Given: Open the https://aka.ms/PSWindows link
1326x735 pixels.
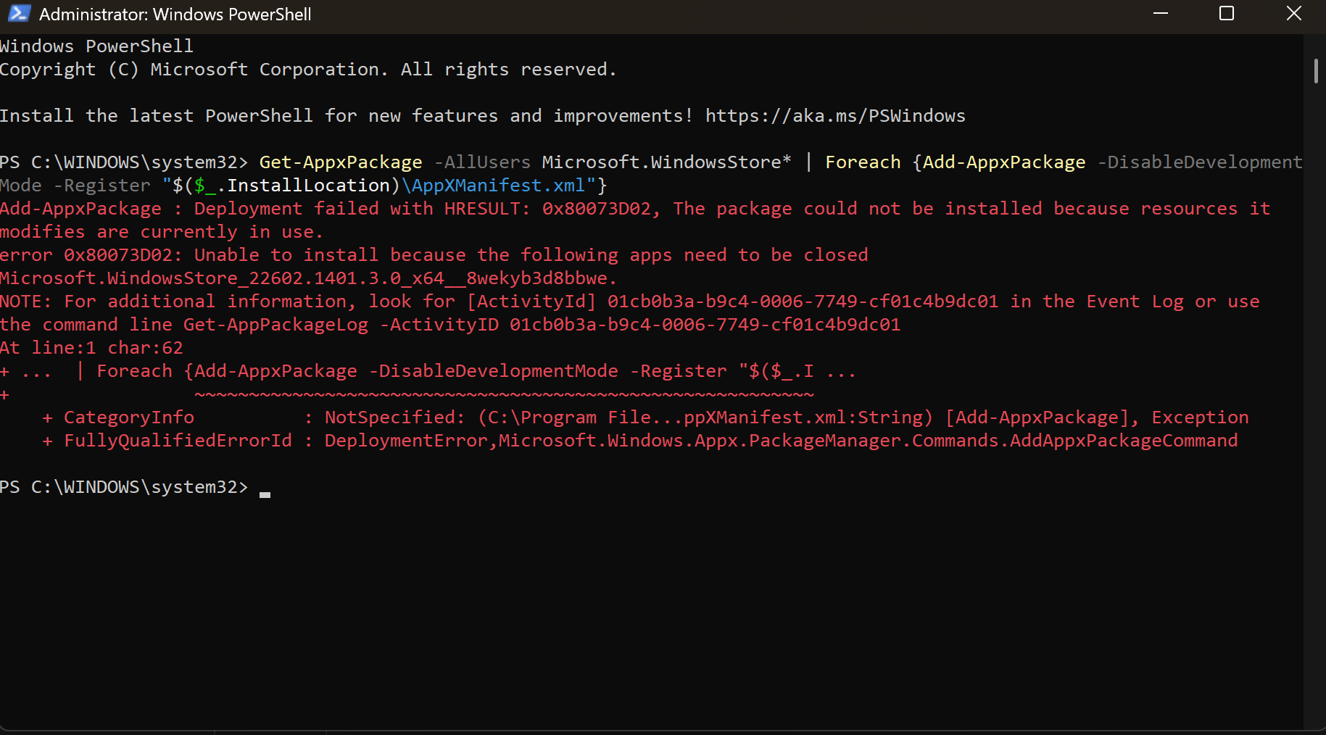Looking at the screenshot, I should pos(835,116).
